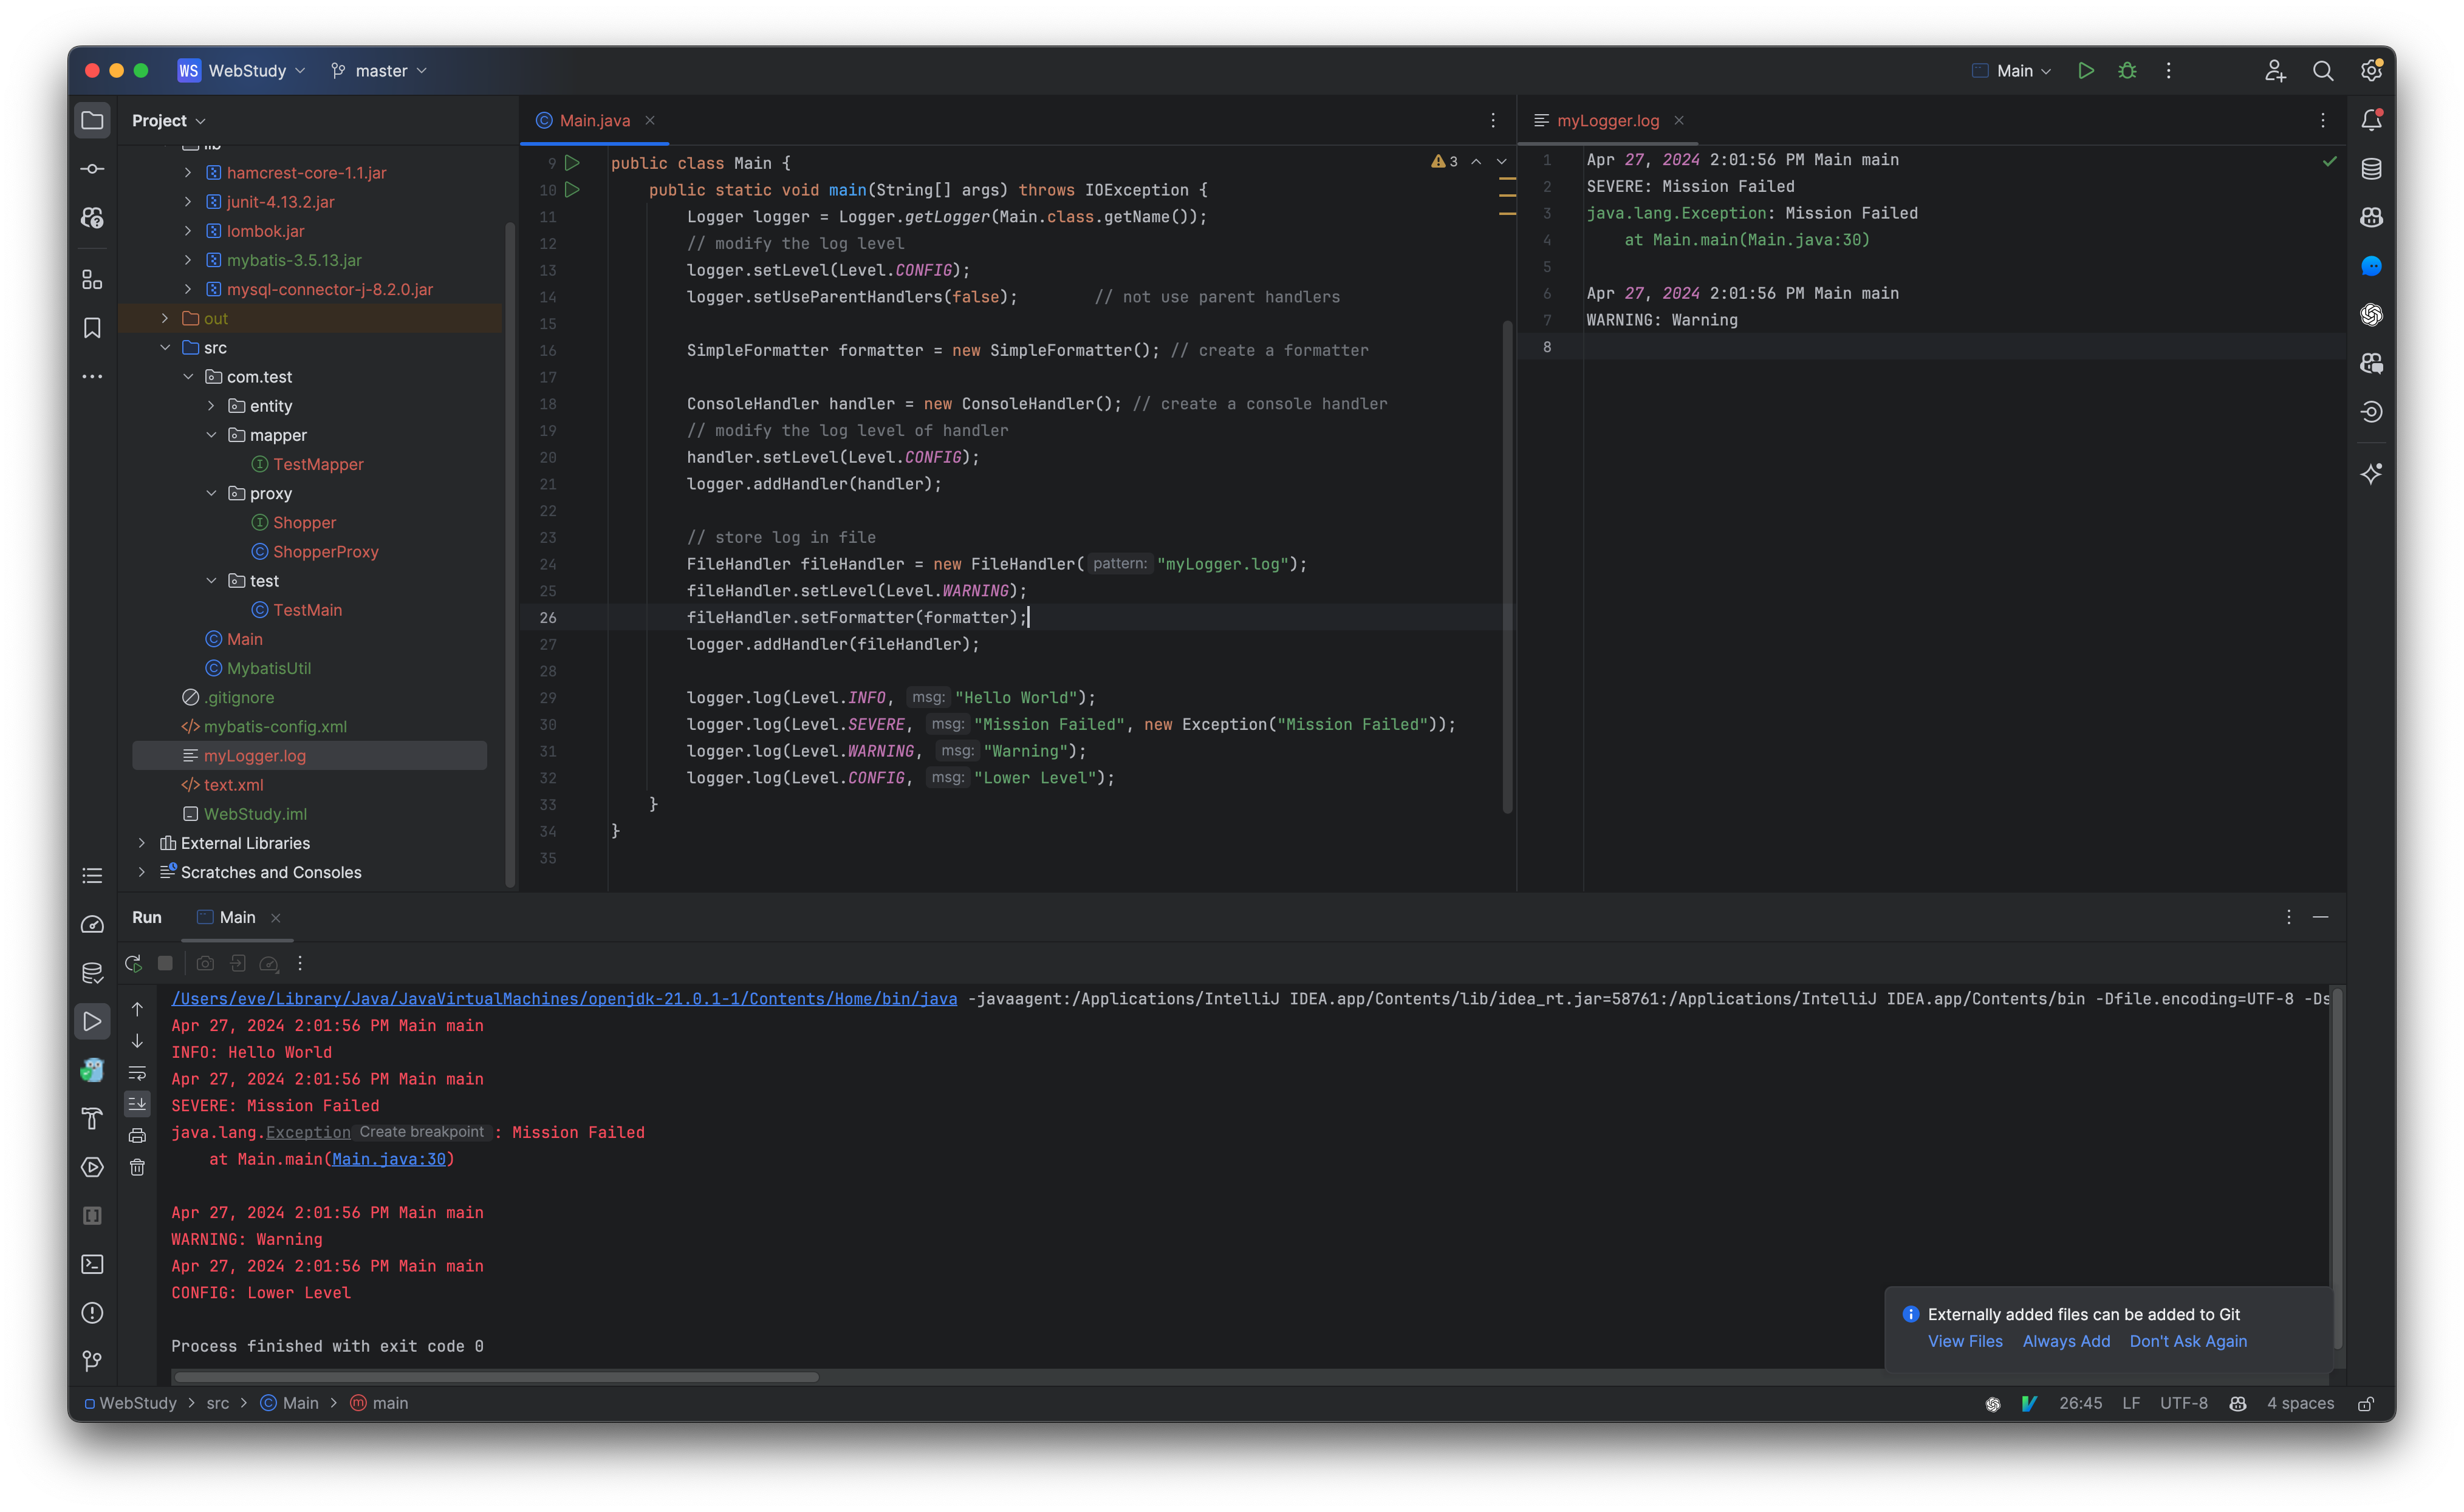Collapse the mapper package folder
The height and width of the screenshot is (1512, 2464).
211,434
